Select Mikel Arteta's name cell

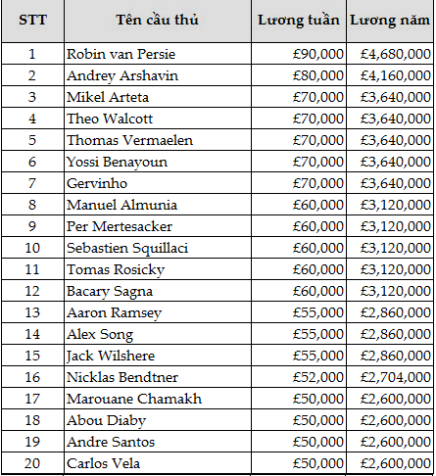(158, 97)
